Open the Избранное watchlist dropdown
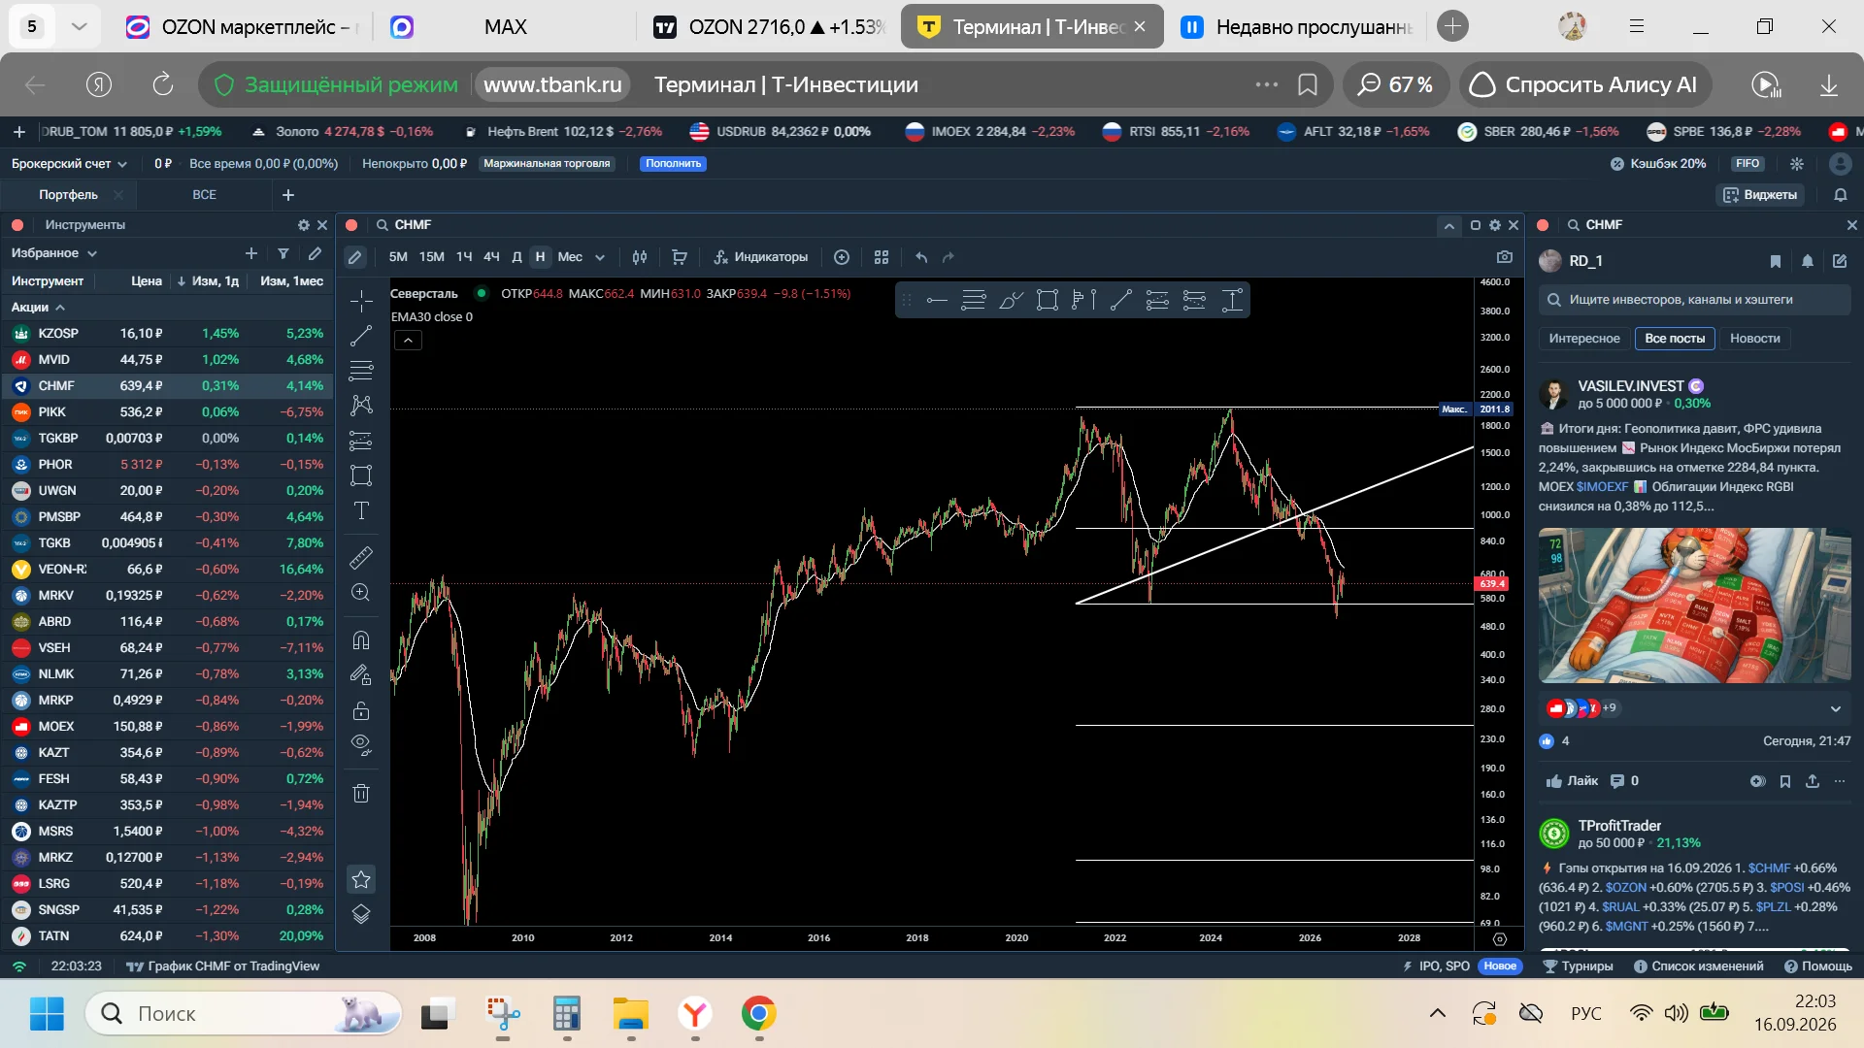Viewport: 1864px width, 1048px height. (54, 253)
